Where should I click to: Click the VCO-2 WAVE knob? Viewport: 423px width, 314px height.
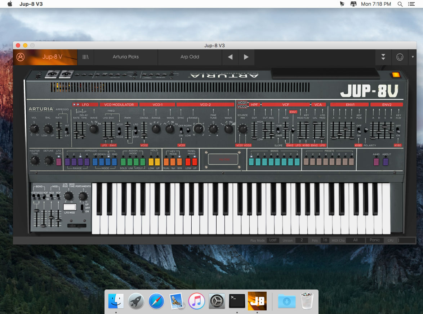coord(228,129)
